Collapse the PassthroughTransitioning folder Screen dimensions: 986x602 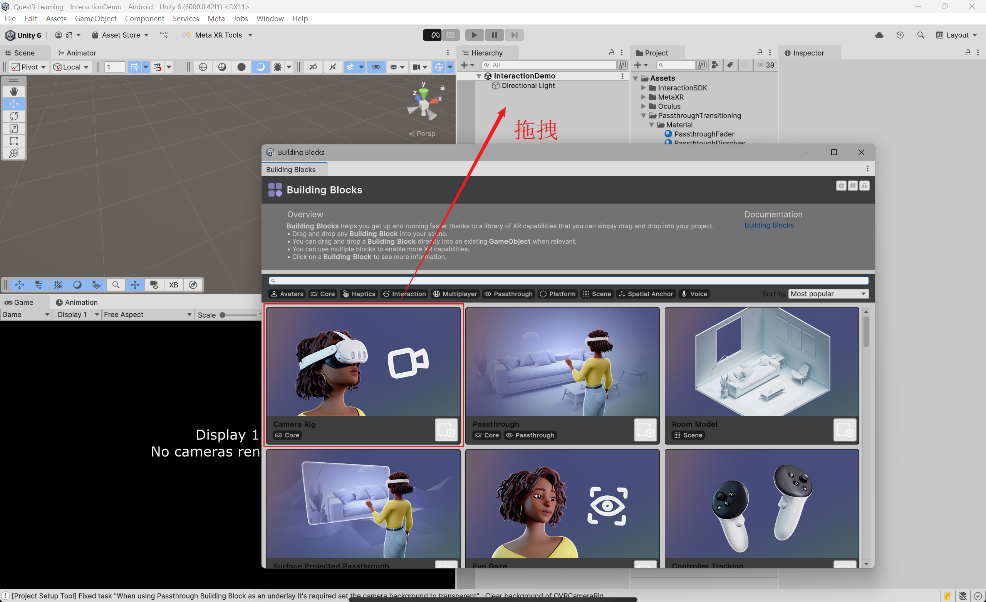(x=643, y=115)
